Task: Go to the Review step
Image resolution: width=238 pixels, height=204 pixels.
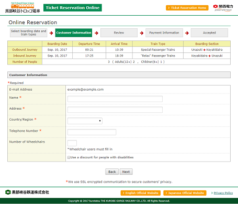Action: (119, 33)
